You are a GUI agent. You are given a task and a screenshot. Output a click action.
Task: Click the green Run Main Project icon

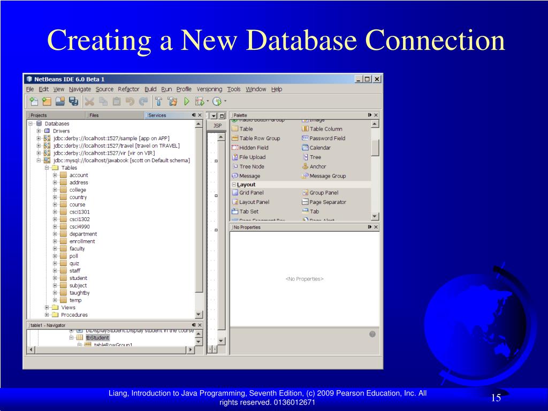(187, 101)
